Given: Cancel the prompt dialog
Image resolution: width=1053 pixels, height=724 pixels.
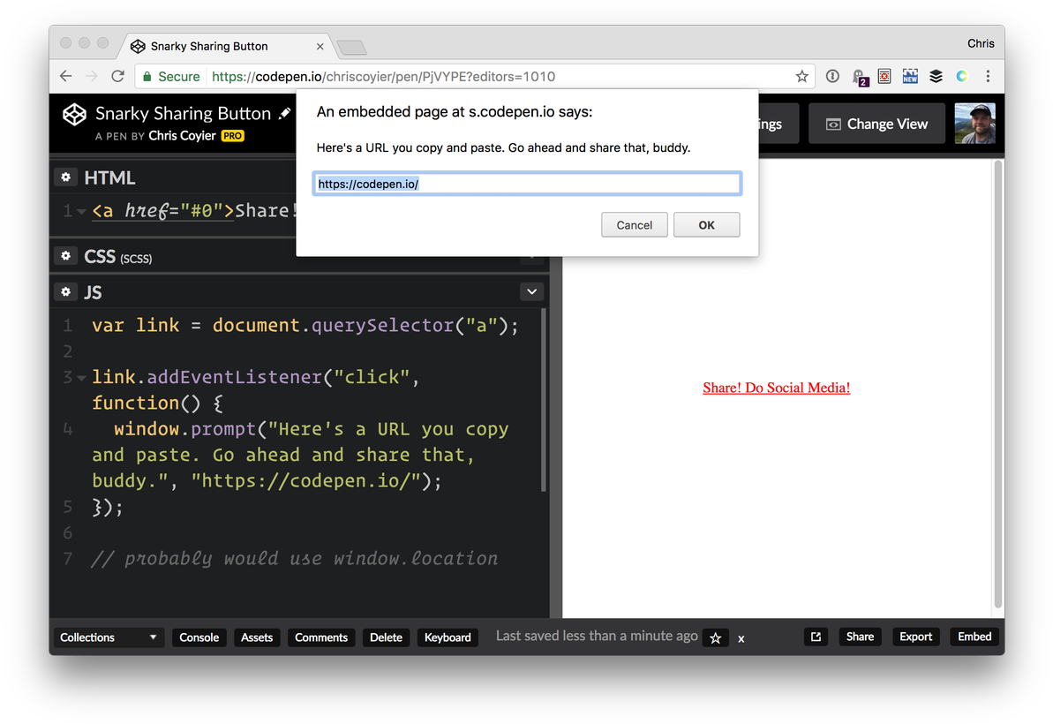Looking at the screenshot, I should tap(634, 225).
